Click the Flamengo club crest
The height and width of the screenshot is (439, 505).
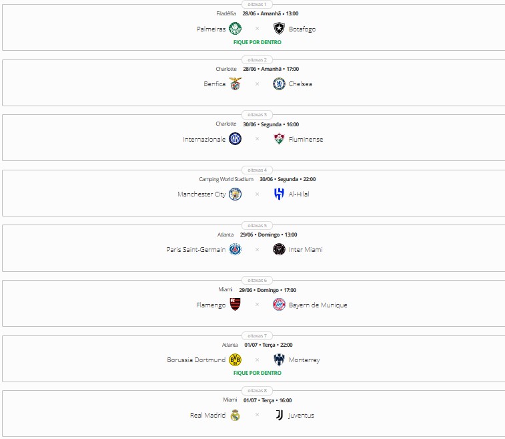pos(235,305)
